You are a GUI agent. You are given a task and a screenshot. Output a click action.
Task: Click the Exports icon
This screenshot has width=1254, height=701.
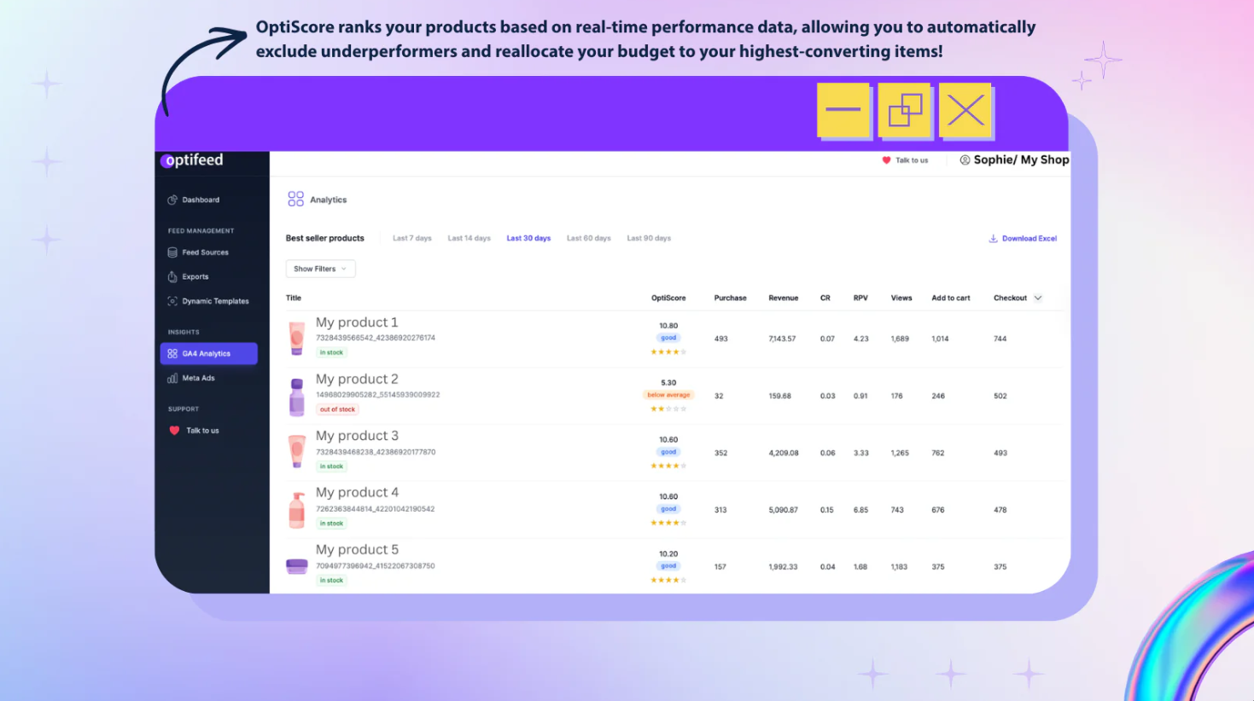coord(172,276)
